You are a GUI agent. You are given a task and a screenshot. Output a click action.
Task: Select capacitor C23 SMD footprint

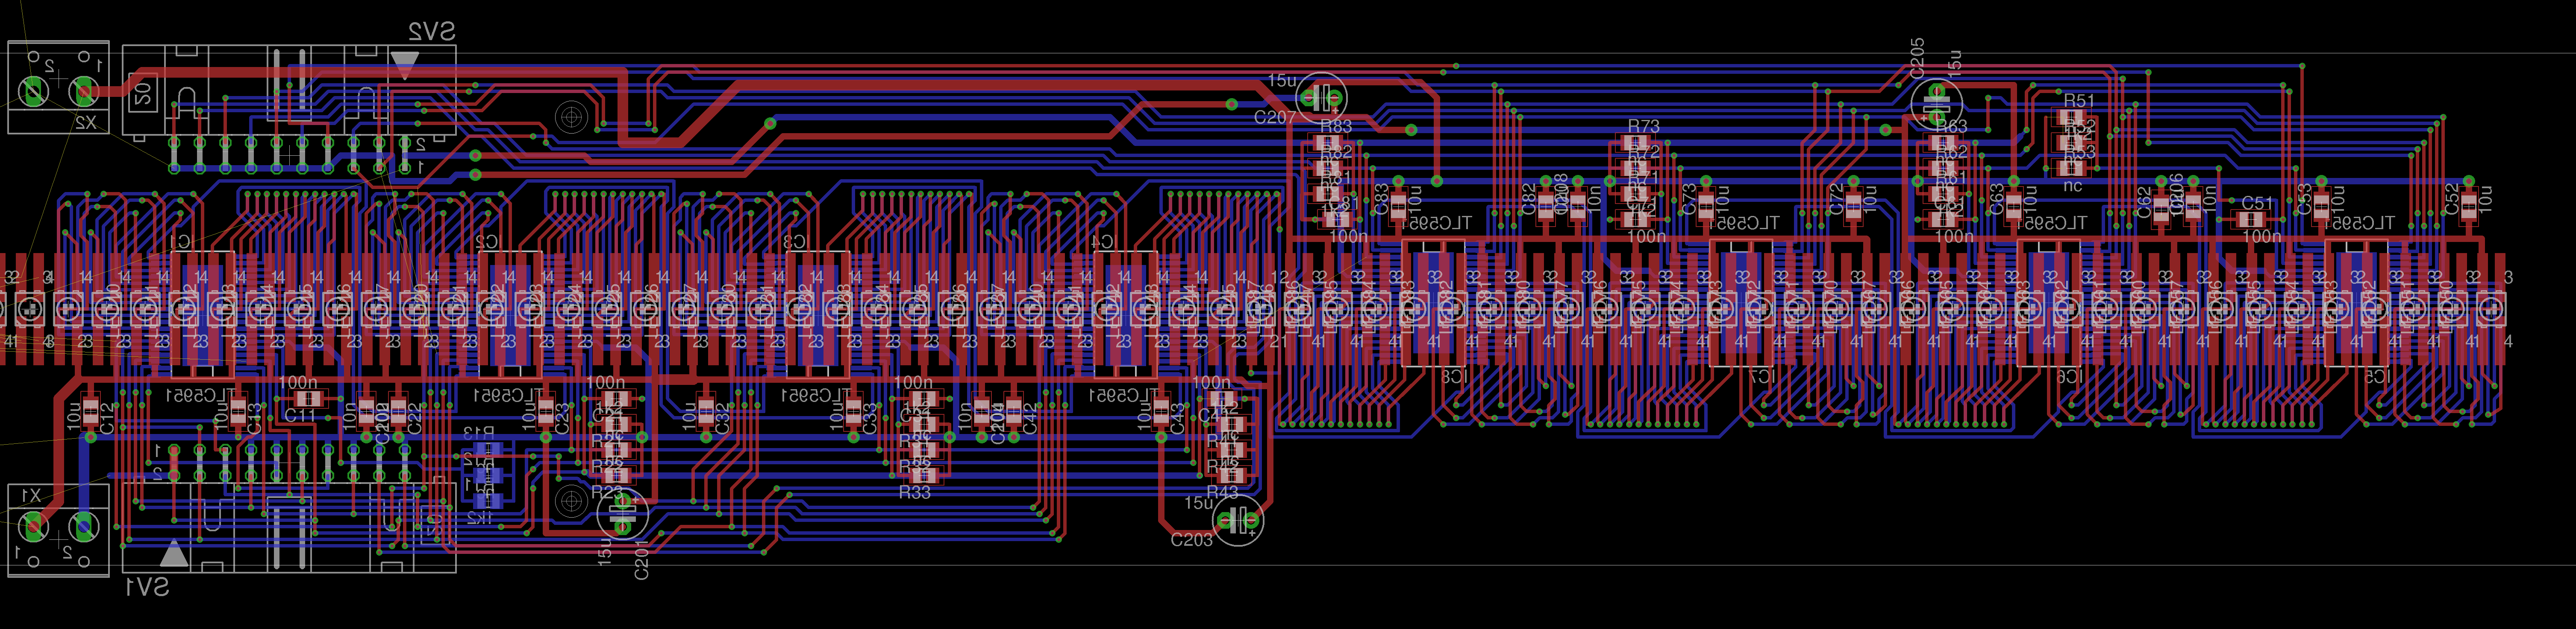[546, 411]
